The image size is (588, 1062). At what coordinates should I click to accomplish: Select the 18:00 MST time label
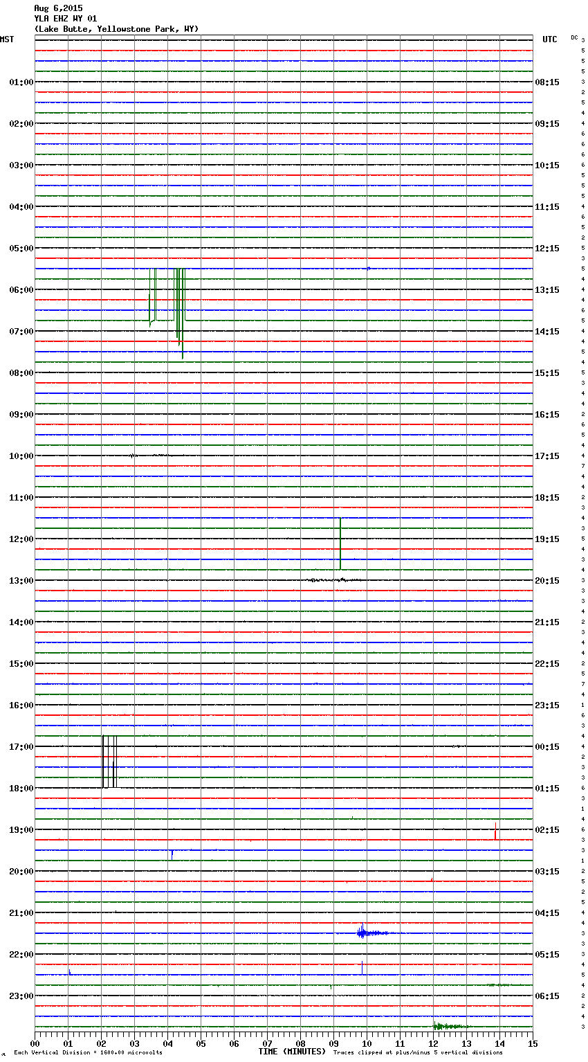[21, 789]
